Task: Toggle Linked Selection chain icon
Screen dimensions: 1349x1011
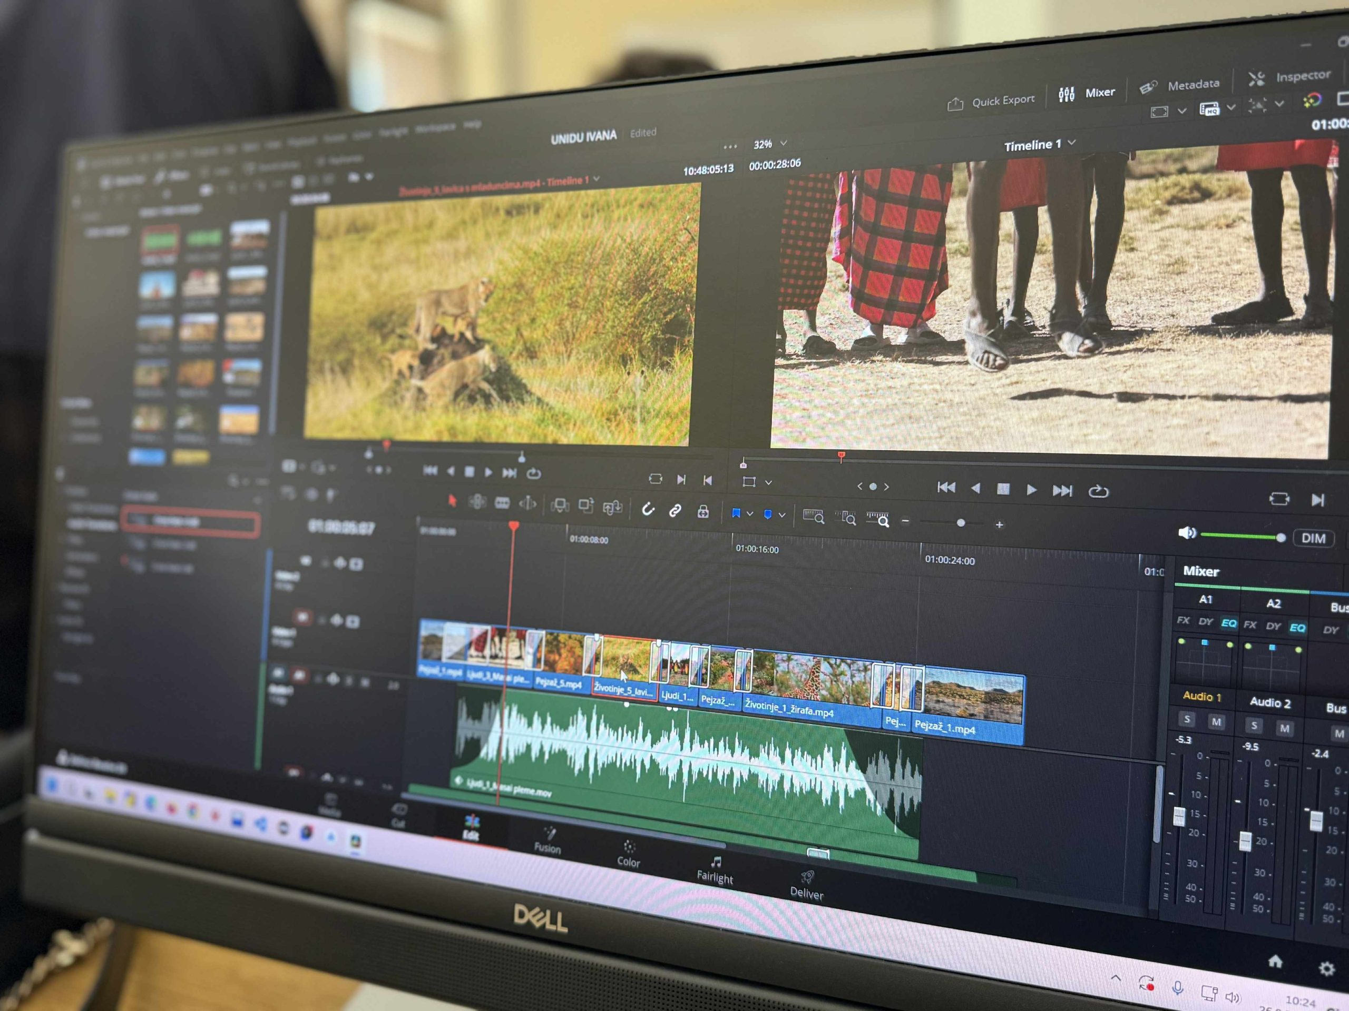Action: 675,510
